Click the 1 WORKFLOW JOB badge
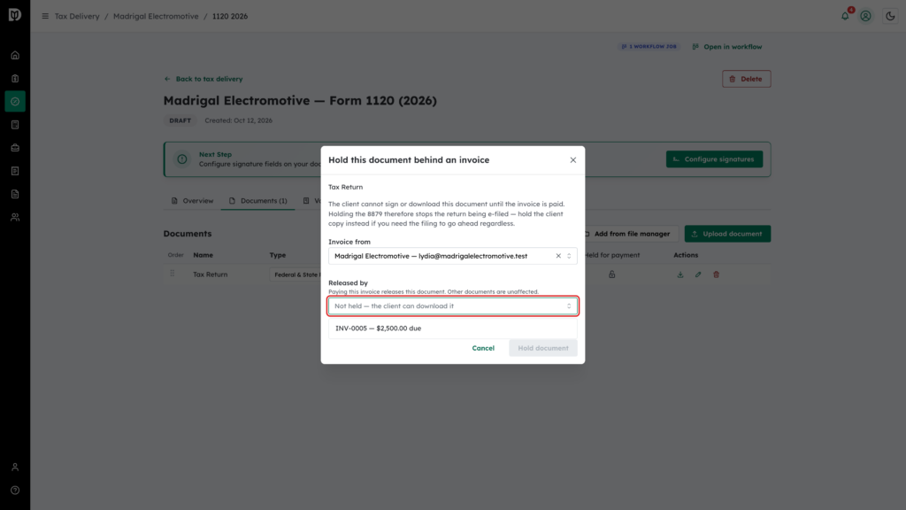Viewport: 906px width, 510px height. [x=649, y=47]
